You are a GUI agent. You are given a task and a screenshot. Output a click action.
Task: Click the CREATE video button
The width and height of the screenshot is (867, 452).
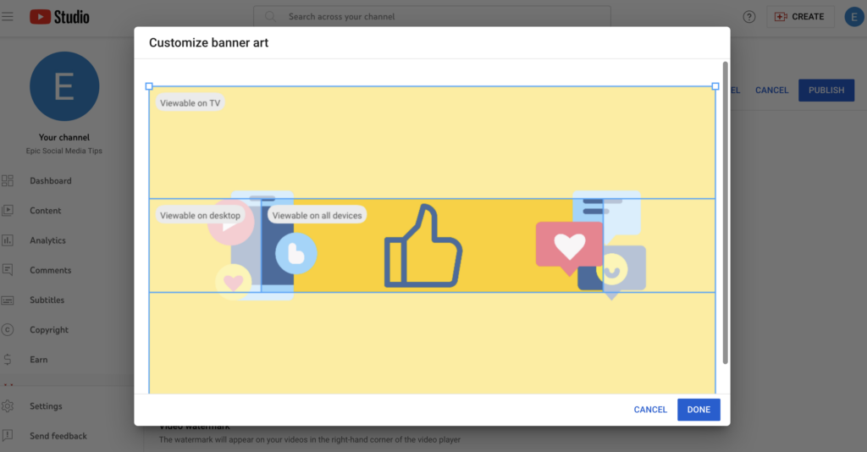(799, 17)
